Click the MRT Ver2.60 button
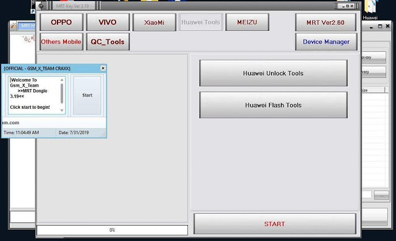The width and height of the screenshot is (396, 241). coord(326,22)
